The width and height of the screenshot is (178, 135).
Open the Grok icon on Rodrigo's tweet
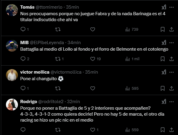click(x=164, y=102)
